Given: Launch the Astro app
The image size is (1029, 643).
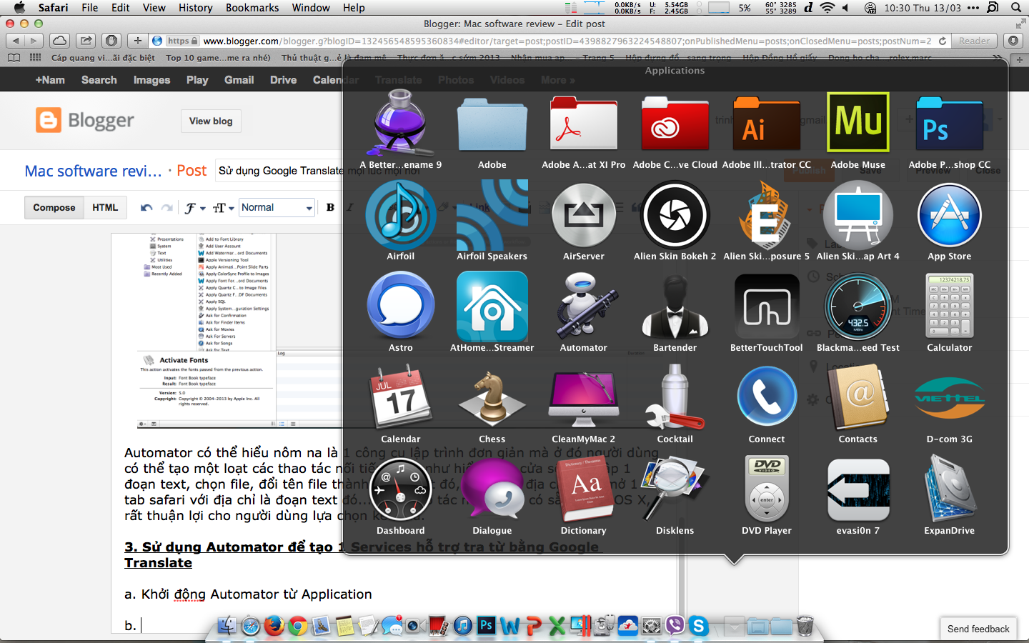Looking at the screenshot, I should point(401,306).
